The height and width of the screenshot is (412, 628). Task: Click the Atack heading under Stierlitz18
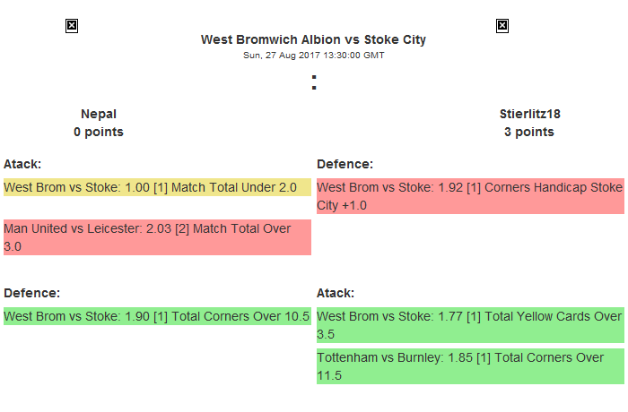pos(336,293)
